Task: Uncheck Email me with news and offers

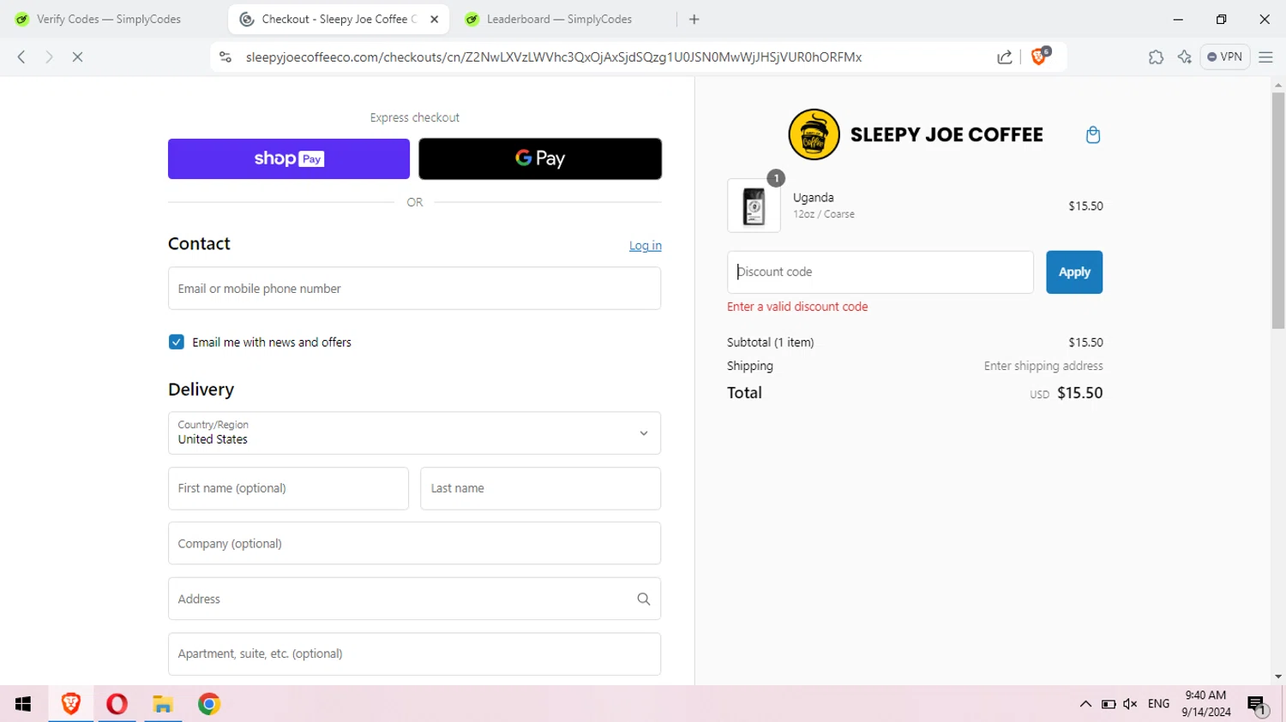Action: click(177, 342)
